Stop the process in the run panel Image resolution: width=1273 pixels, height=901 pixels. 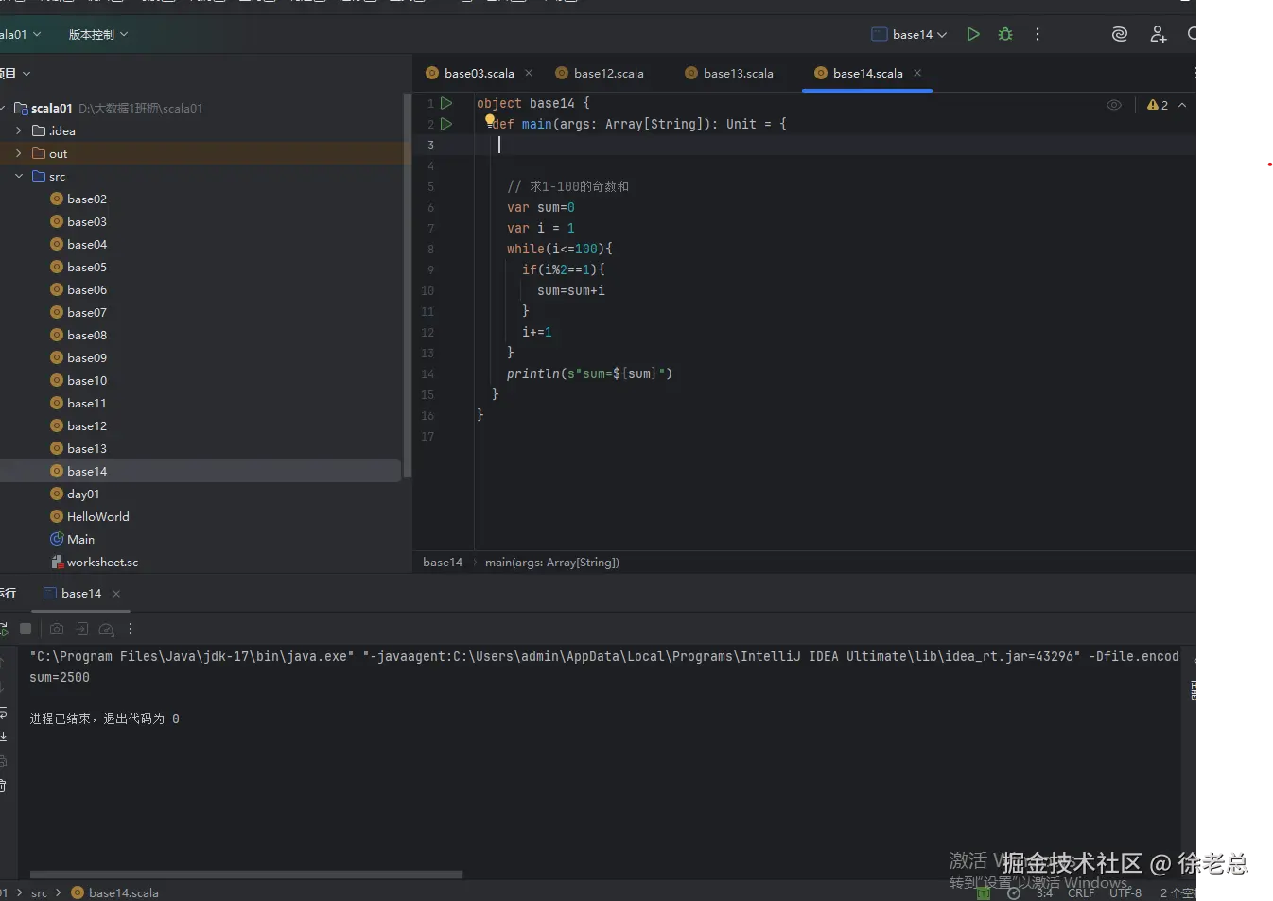(x=26, y=629)
